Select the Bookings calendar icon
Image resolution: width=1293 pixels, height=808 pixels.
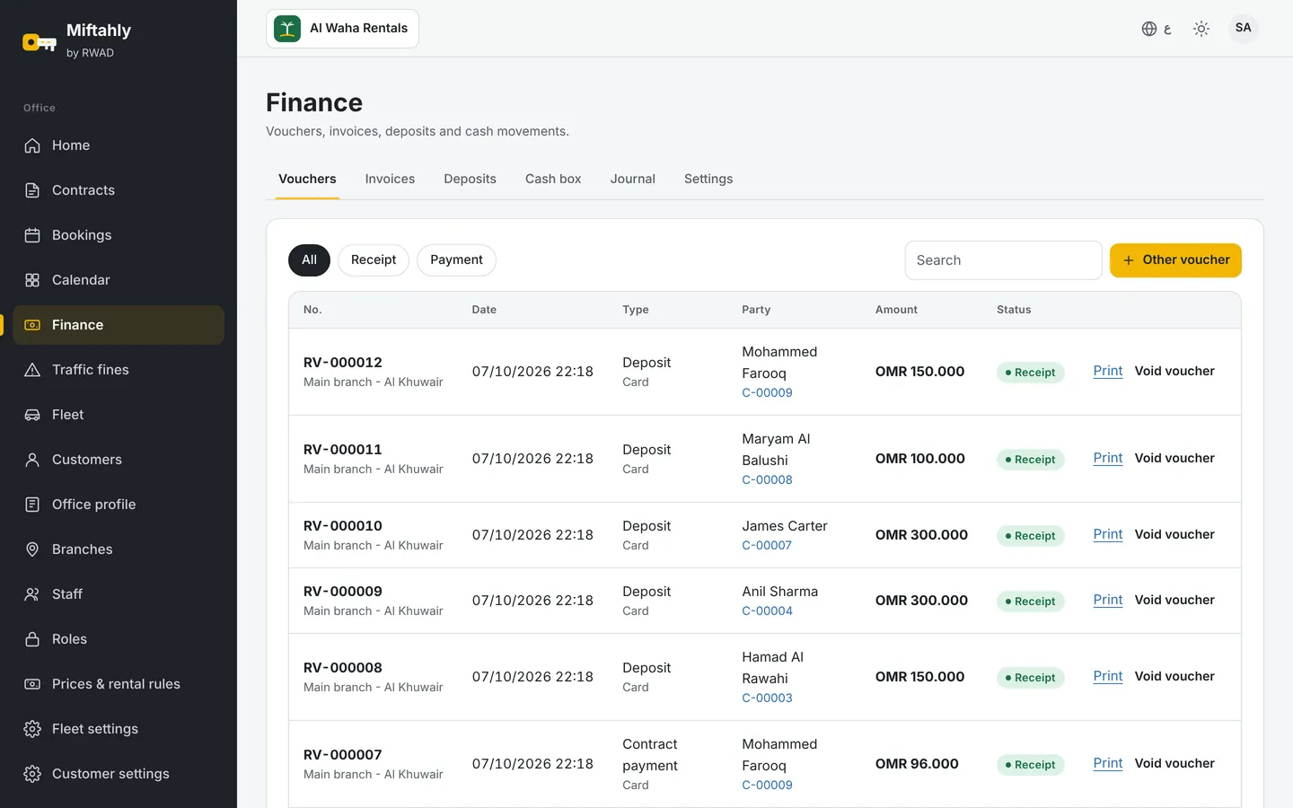32,235
